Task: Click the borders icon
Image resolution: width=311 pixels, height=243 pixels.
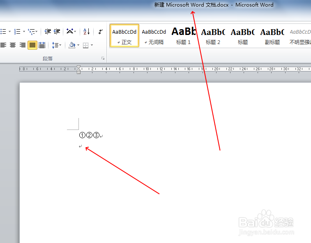Action: click(86, 45)
